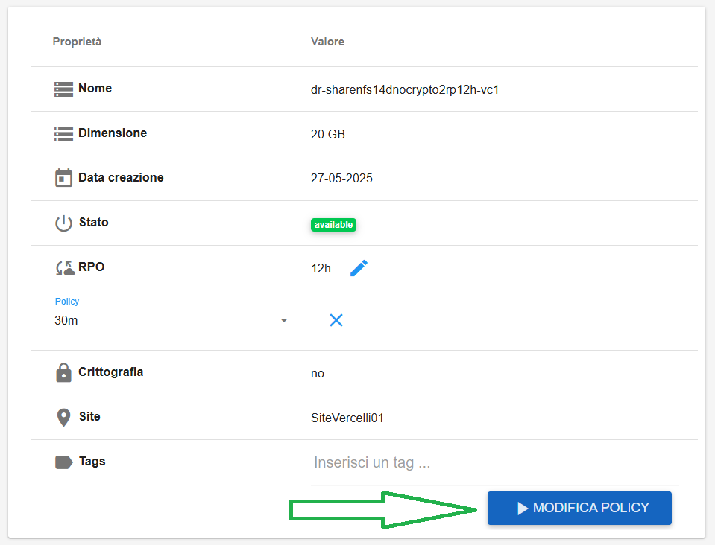The height and width of the screenshot is (545, 715).
Task: Click the Tags label icon
Action: 64,462
